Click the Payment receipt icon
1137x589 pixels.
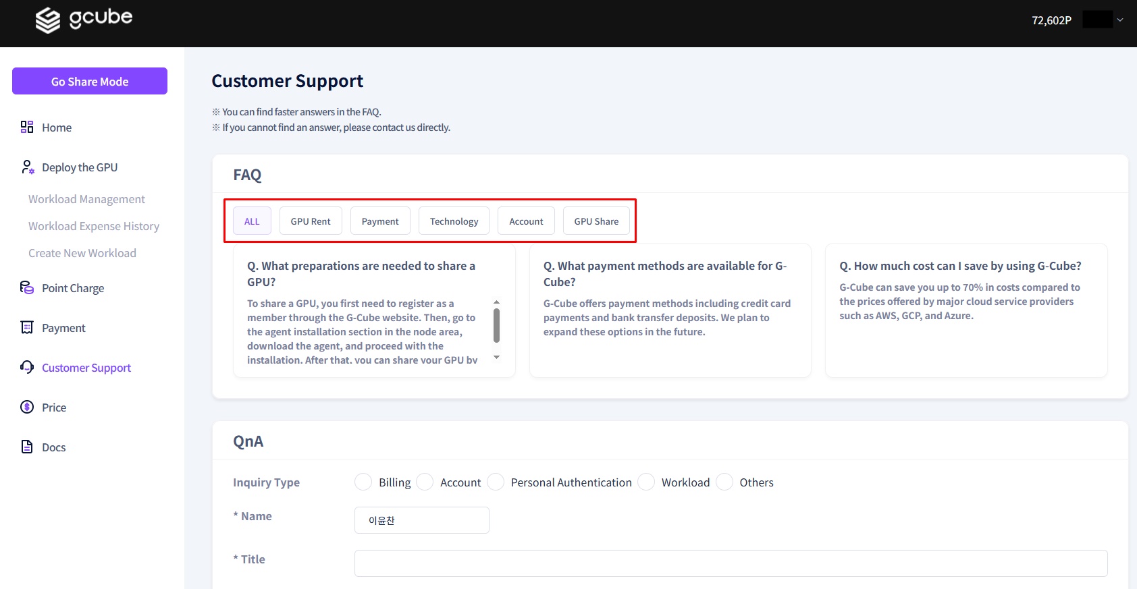coord(27,327)
